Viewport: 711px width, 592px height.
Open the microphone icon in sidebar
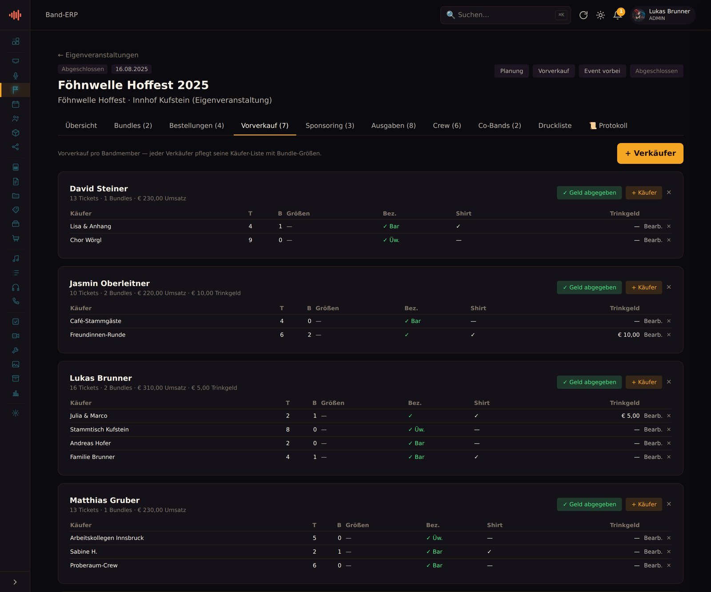tap(16, 75)
